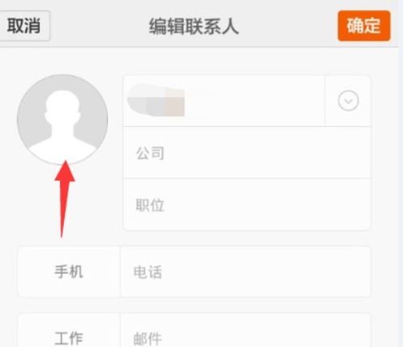Tap the default avatar placeholder icon
The height and width of the screenshot is (347, 404).
pyautogui.click(x=62, y=120)
